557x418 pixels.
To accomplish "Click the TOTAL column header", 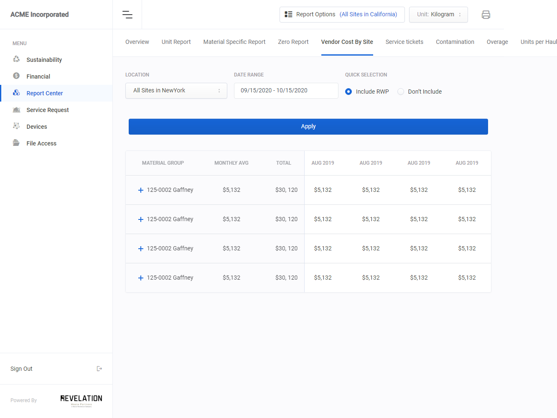I will [284, 163].
